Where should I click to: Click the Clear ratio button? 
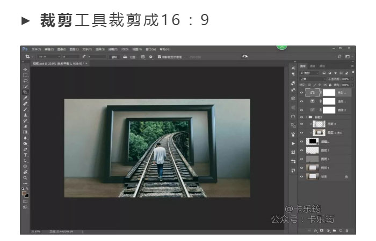114,57
